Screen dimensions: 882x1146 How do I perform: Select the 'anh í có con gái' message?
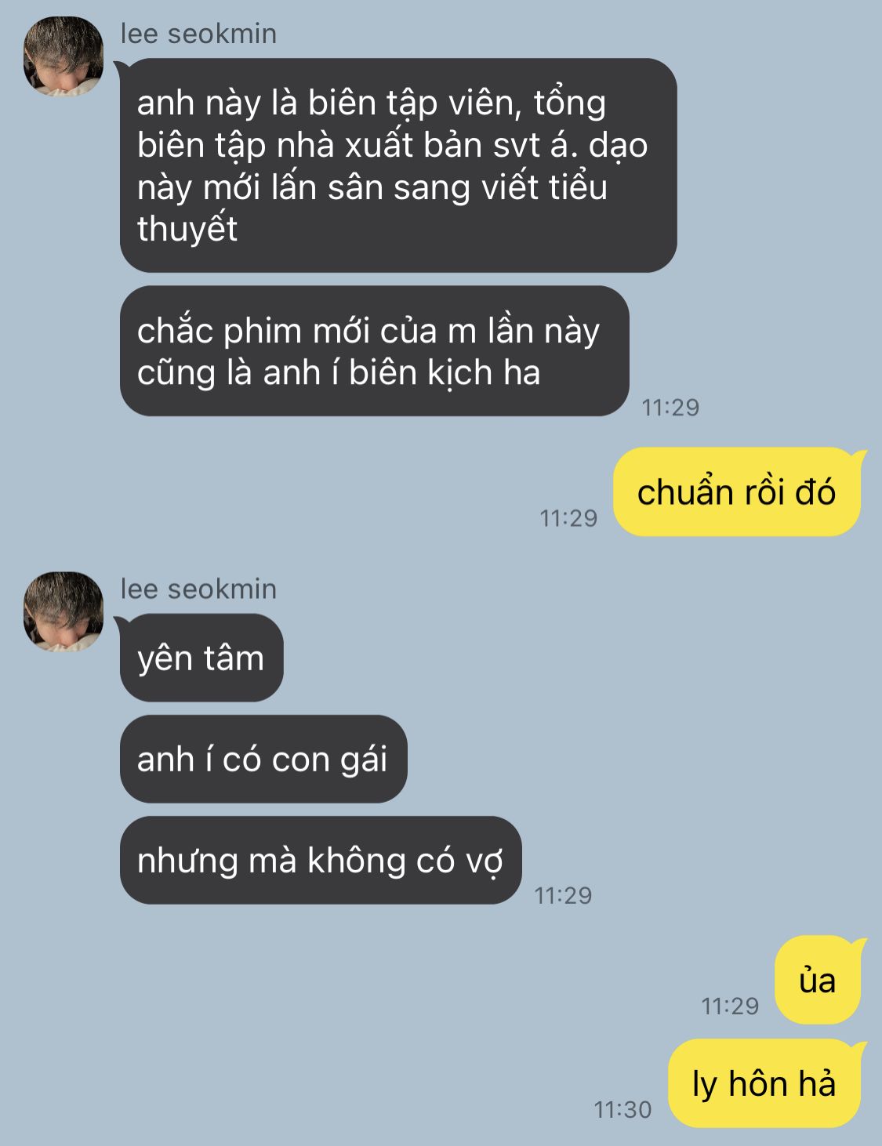[x=263, y=759]
